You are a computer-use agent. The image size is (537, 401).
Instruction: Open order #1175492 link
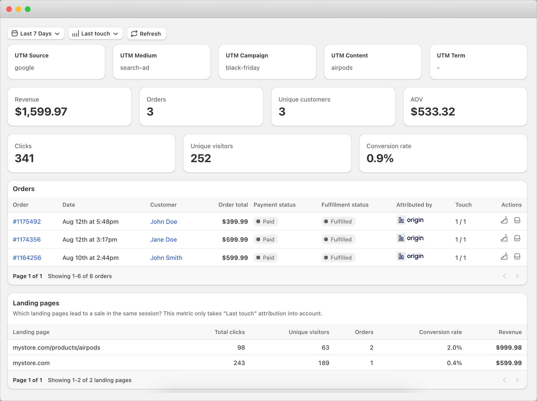pos(27,222)
